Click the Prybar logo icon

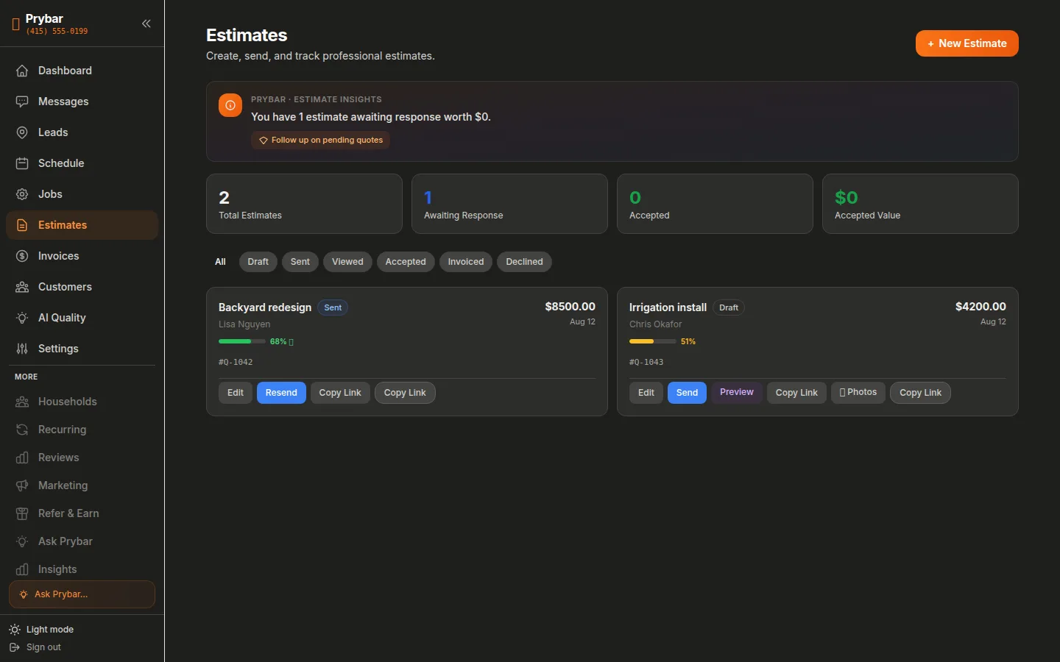(x=15, y=24)
